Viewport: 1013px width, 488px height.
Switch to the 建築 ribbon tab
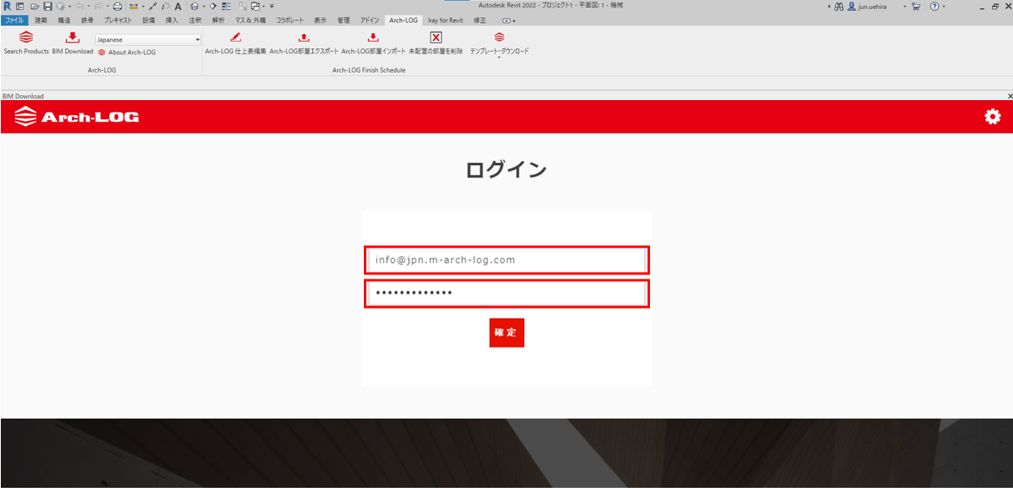coord(41,20)
